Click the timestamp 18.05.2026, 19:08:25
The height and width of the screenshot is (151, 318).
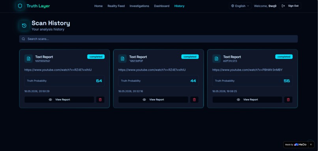[x=224, y=91]
